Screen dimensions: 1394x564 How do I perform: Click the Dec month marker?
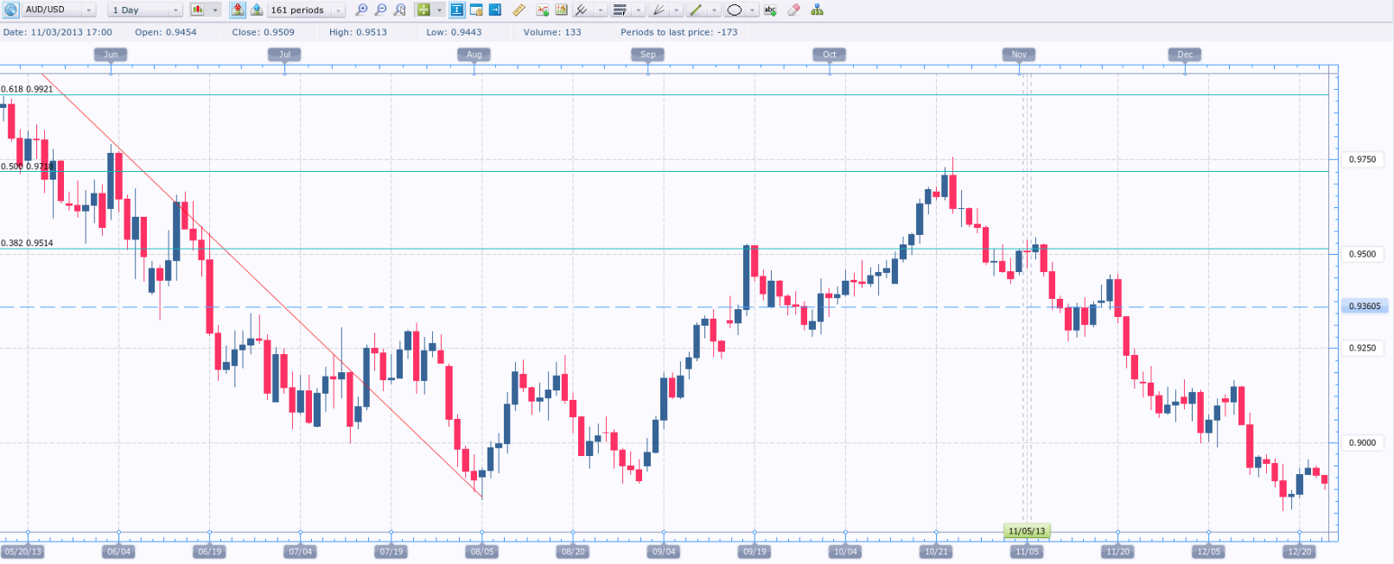tap(1185, 54)
